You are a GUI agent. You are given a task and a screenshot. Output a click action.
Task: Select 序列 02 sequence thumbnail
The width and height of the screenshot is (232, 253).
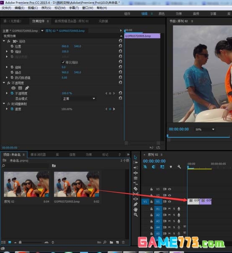click(x=26, y=184)
